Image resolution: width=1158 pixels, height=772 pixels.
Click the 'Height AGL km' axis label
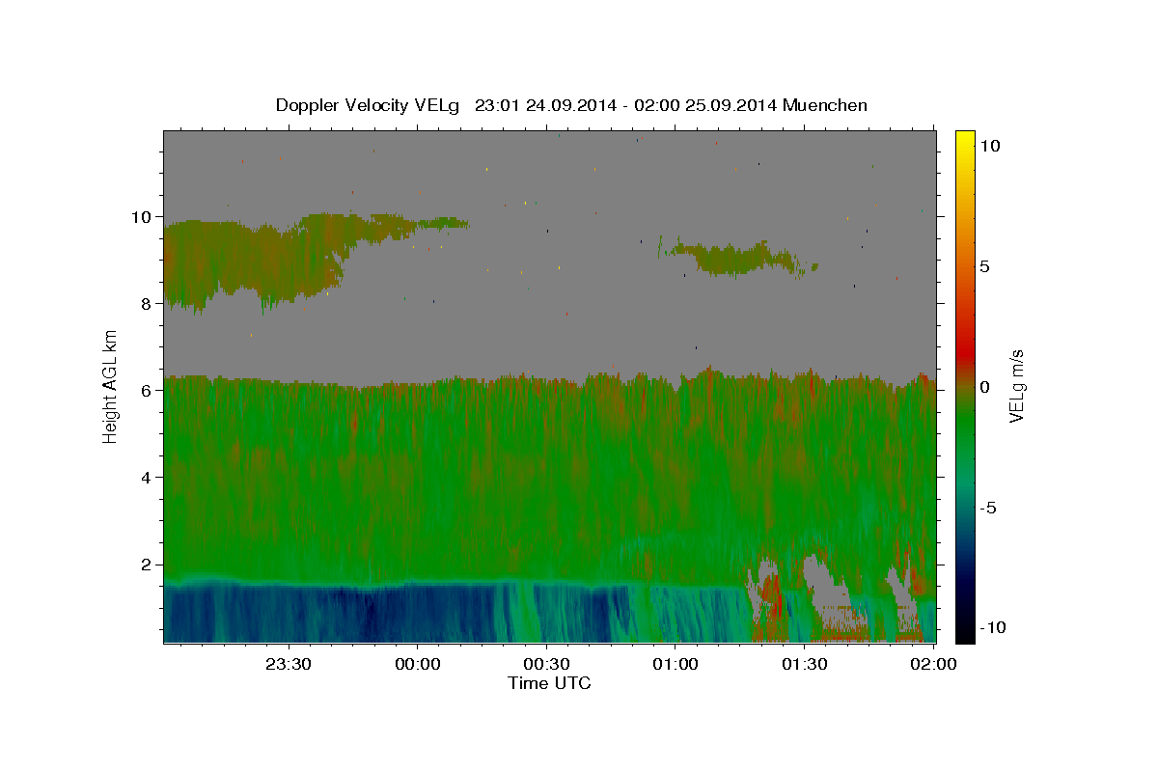point(111,386)
